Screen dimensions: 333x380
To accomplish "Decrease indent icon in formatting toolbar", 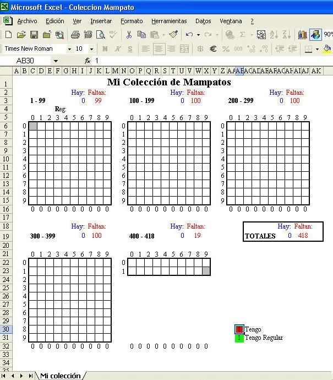I will tap(280, 48).
